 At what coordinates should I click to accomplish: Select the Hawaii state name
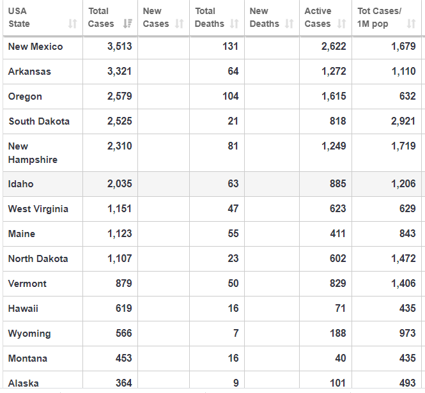(x=23, y=309)
